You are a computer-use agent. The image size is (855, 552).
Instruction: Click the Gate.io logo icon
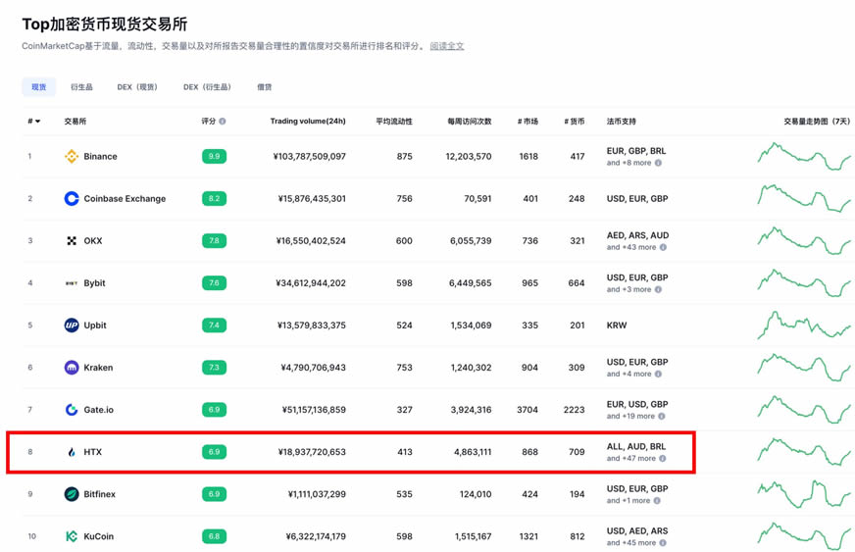[x=72, y=410]
